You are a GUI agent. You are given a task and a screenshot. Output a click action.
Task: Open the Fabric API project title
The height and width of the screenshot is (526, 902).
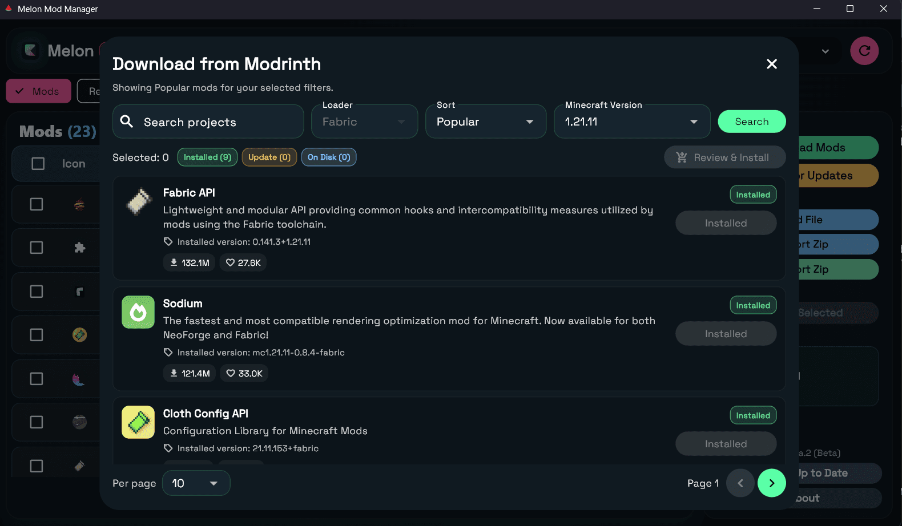click(189, 193)
